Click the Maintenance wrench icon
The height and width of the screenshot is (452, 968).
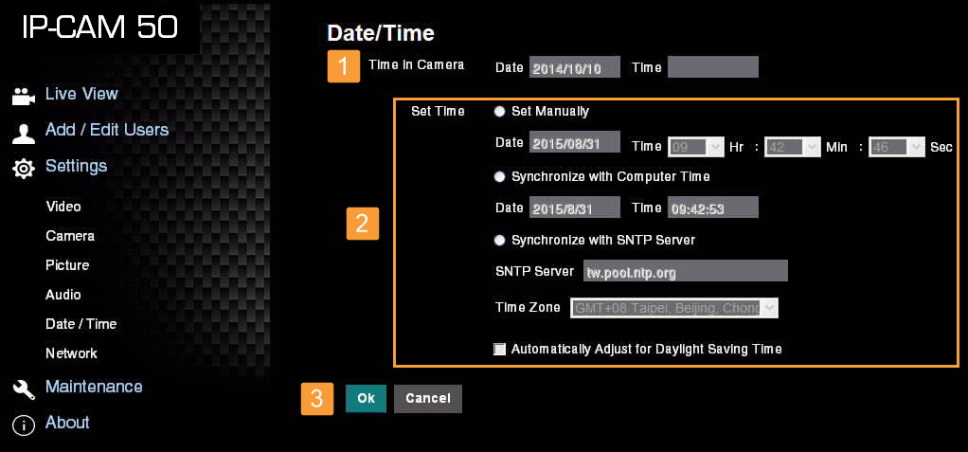click(23, 389)
